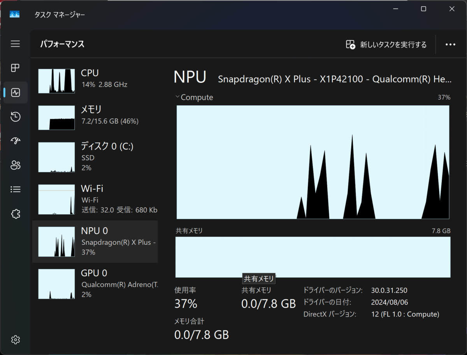Open the Users page icon
Screen dimensions: 467x355
(x=15, y=165)
